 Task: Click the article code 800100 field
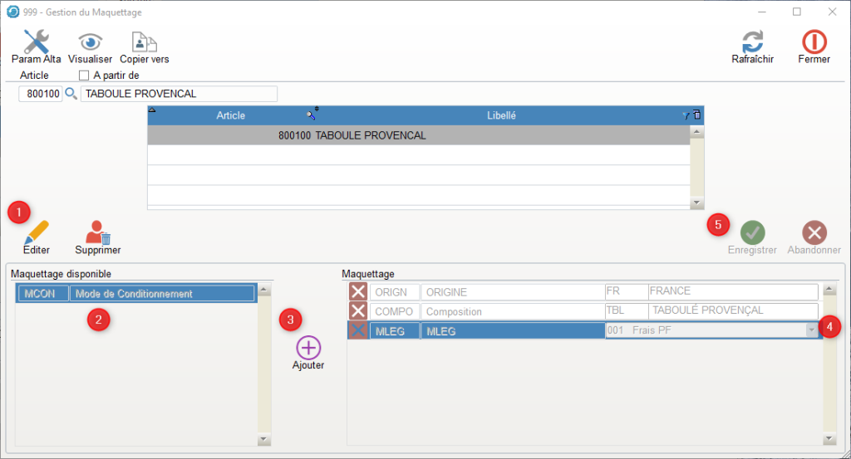click(41, 94)
